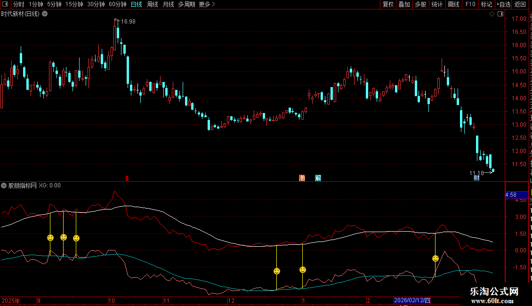This screenshot has width=532, height=306.
Task: Click the blue 财 financial report icon
Action: tap(476, 178)
